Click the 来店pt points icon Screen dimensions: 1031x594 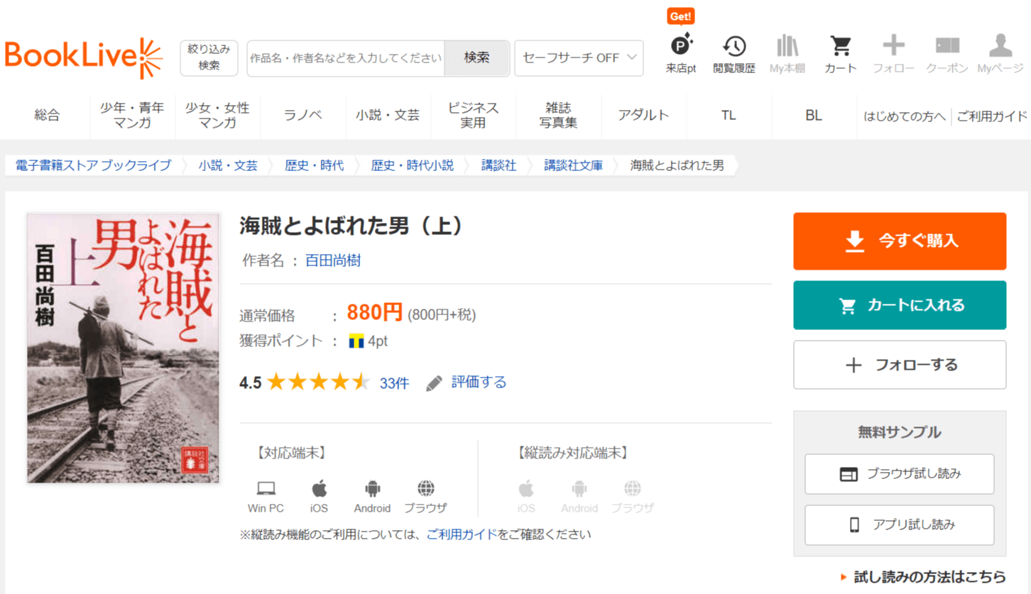point(681,47)
